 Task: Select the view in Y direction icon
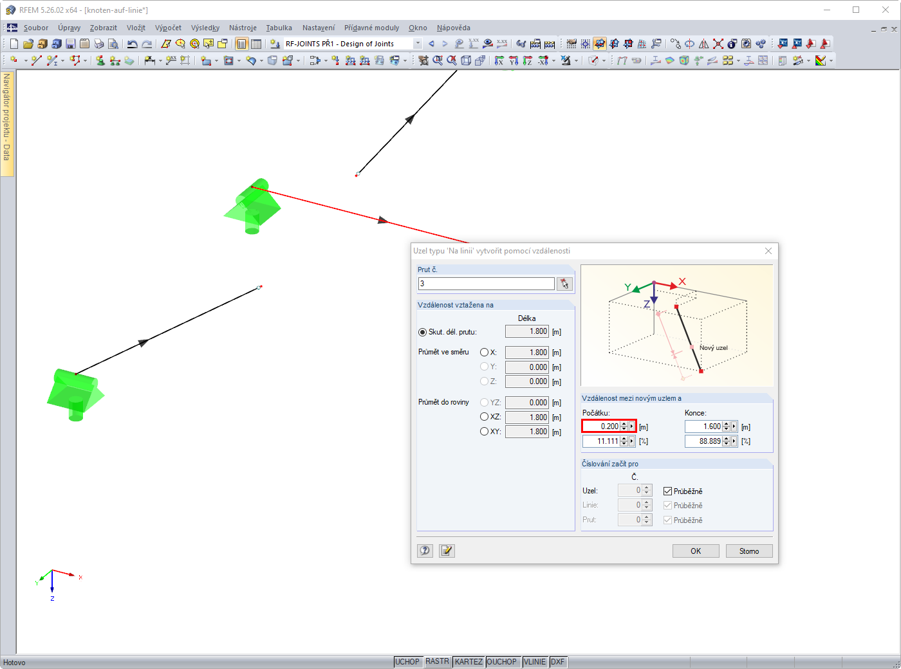point(514,60)
